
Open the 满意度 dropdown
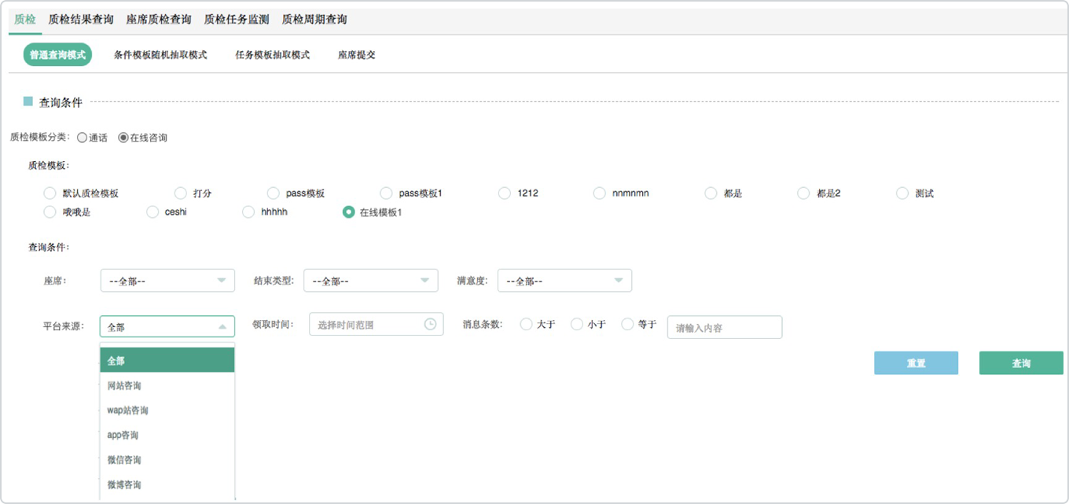point(564,281)
